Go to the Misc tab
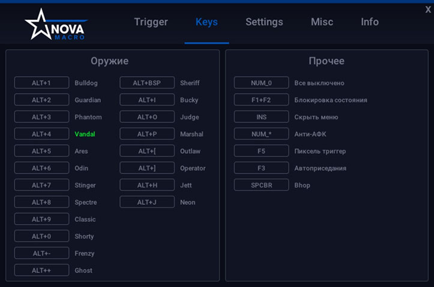 [x=322, y=22]
